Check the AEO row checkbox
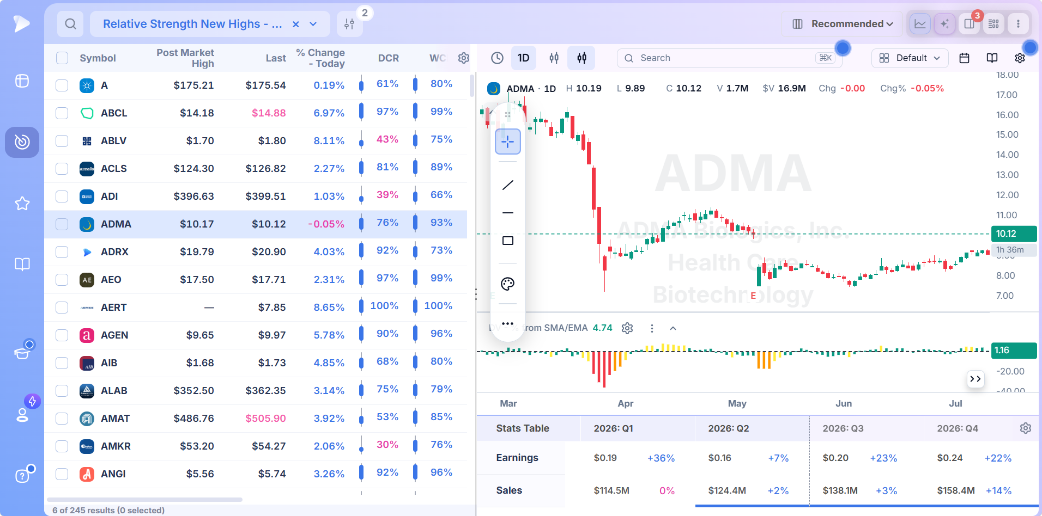The height and width of the screenshot is (516, 1042). coord(62,280)
